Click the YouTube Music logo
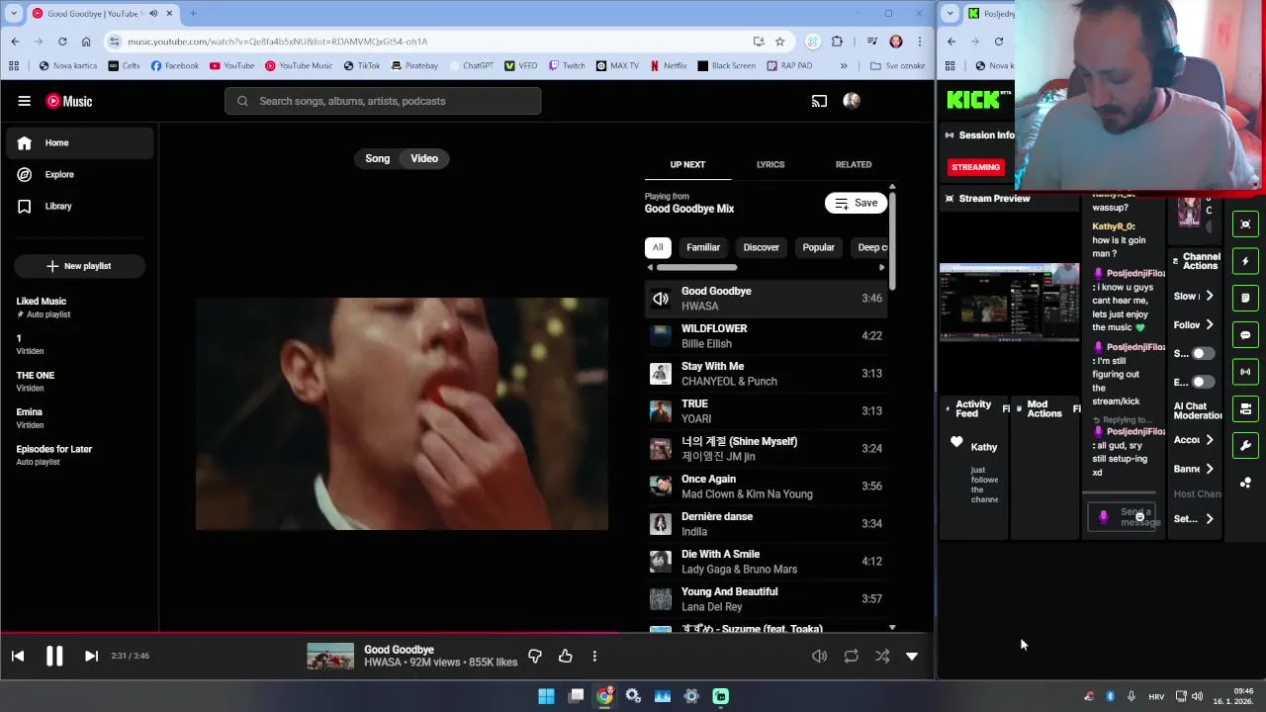The height and width of the screenshot is (712, 1266). 69,101
